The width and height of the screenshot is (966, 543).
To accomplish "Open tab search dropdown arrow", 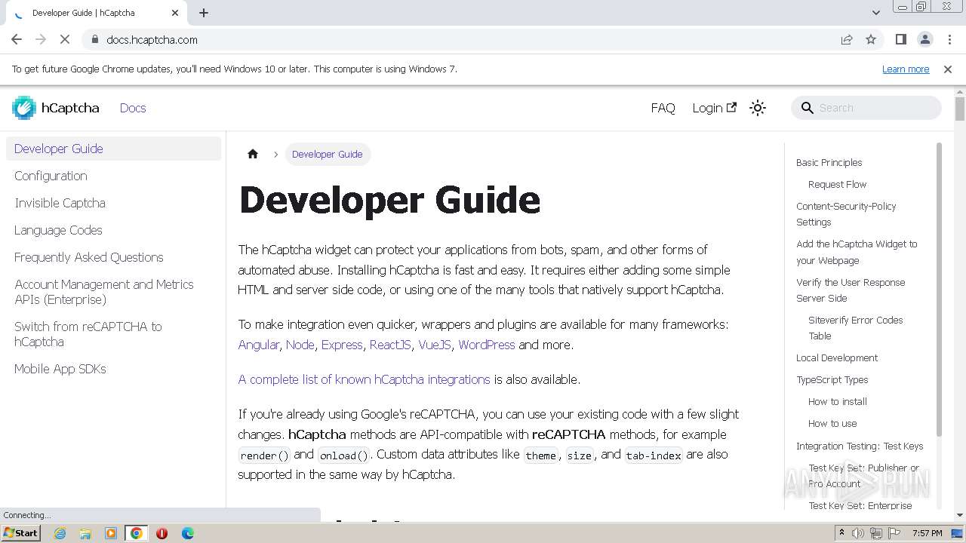I will tap(876, 13).
